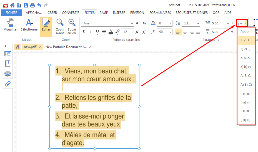258x152 pixels.
Task: Open the SÉCURISER ET SIGNER tab
Action: pyautogui.click(x=192, y=13)
